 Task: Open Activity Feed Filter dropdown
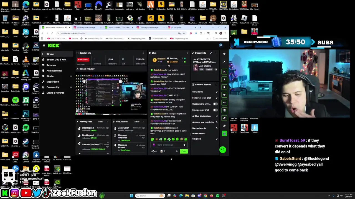click(x=101, y=122)
